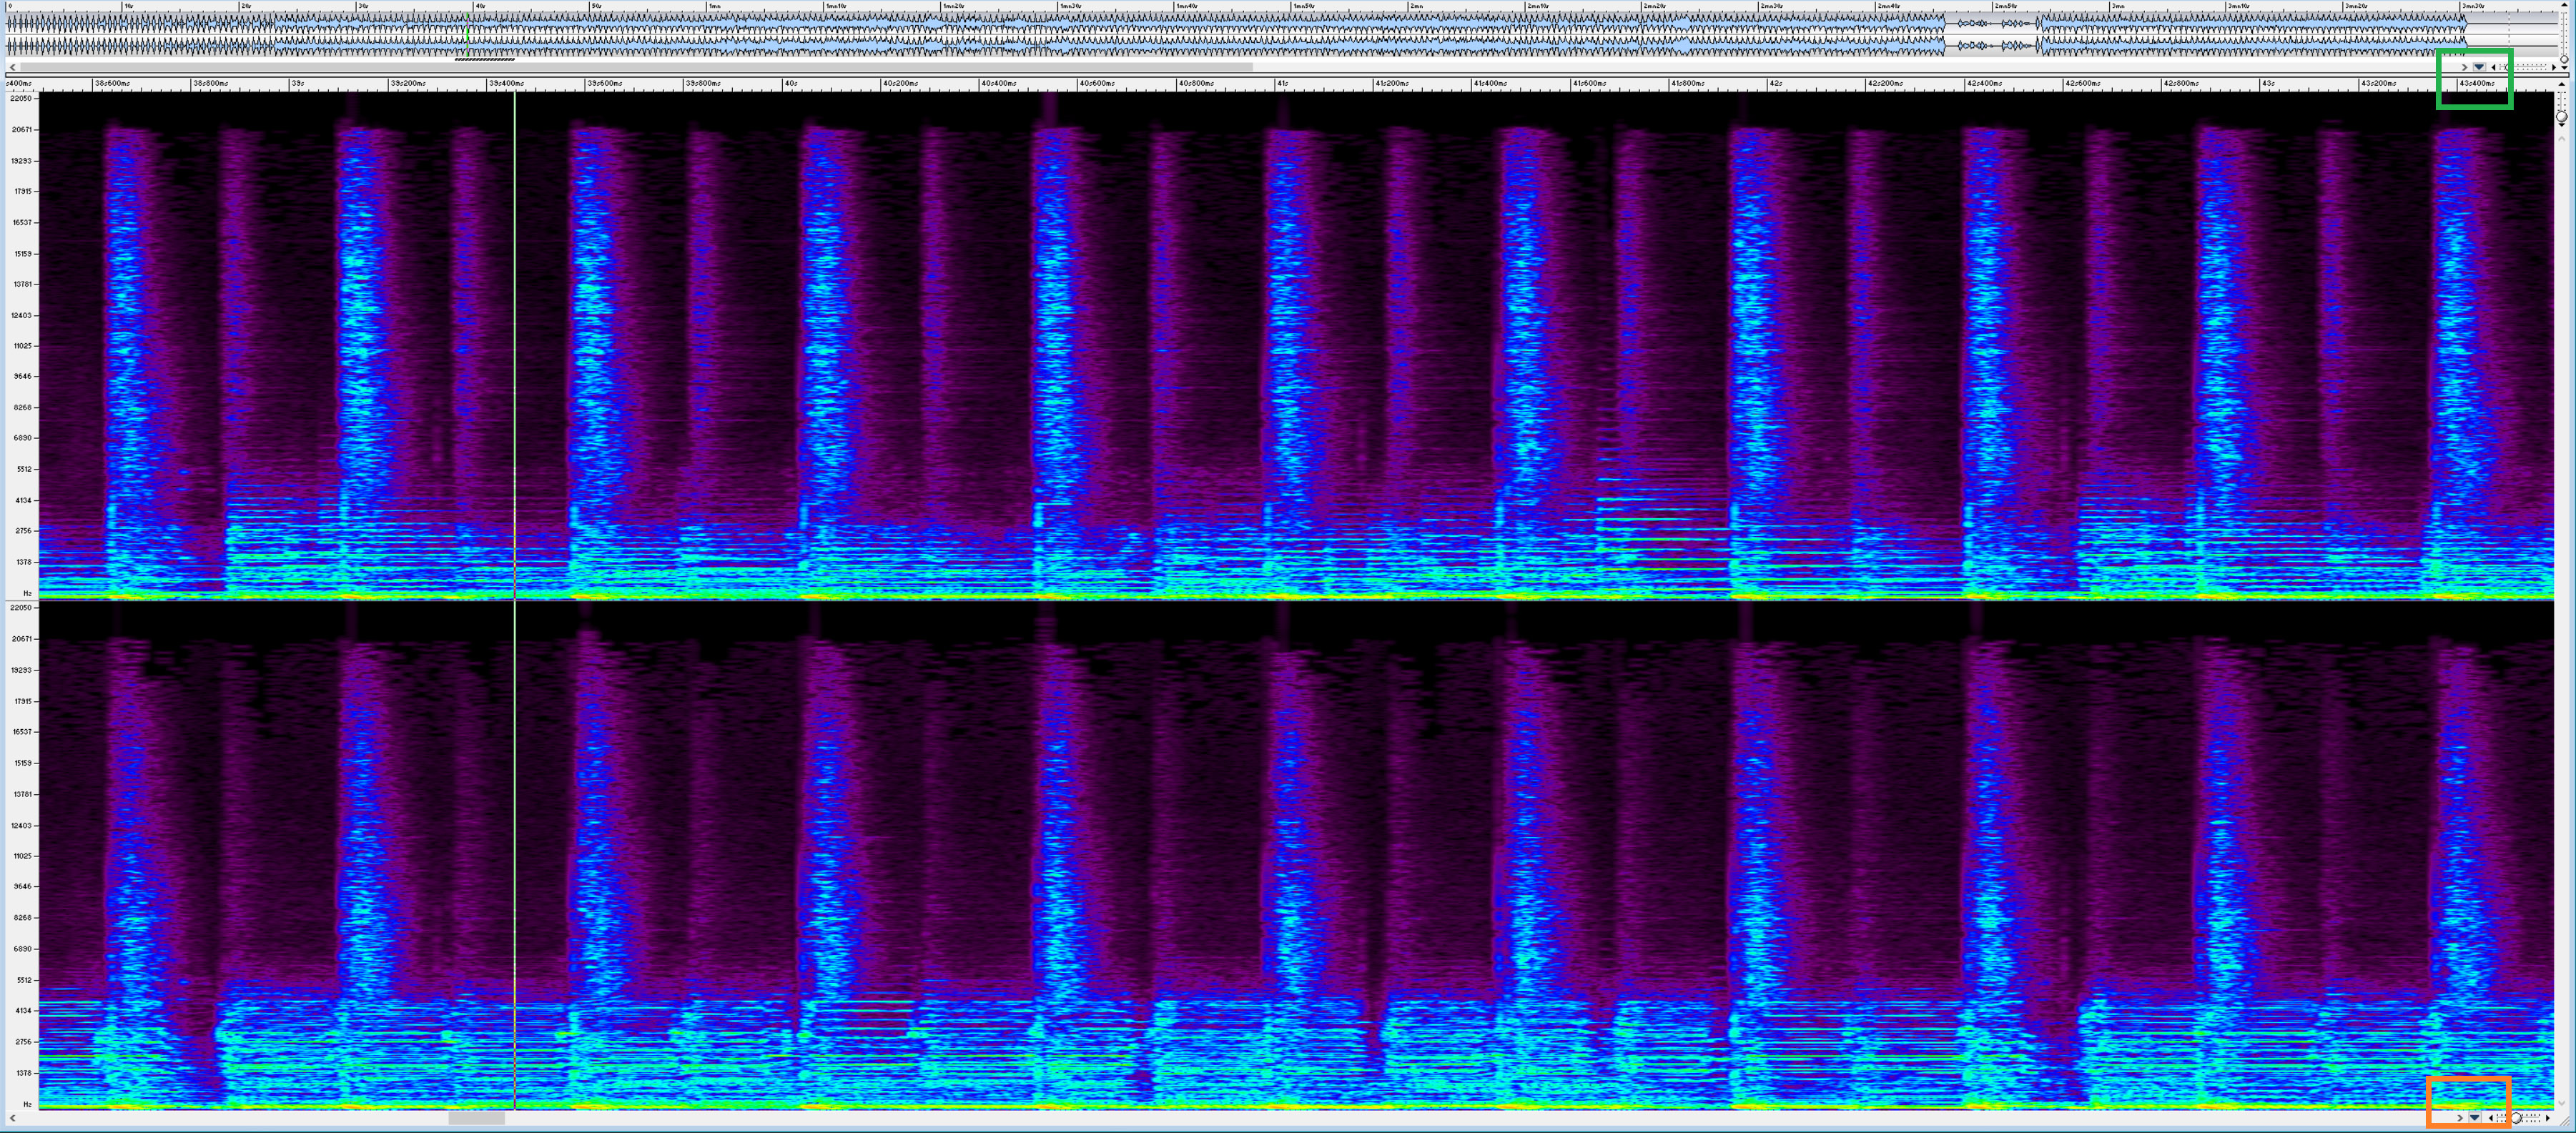
Task: Click the '43s' ruler label
Action: (2268, 83)
